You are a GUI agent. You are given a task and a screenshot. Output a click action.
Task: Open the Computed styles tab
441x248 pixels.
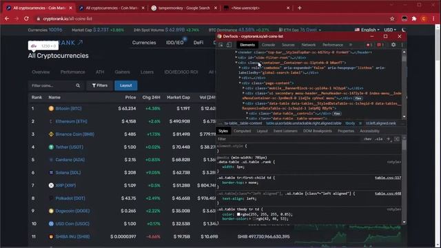coord(242,131)
